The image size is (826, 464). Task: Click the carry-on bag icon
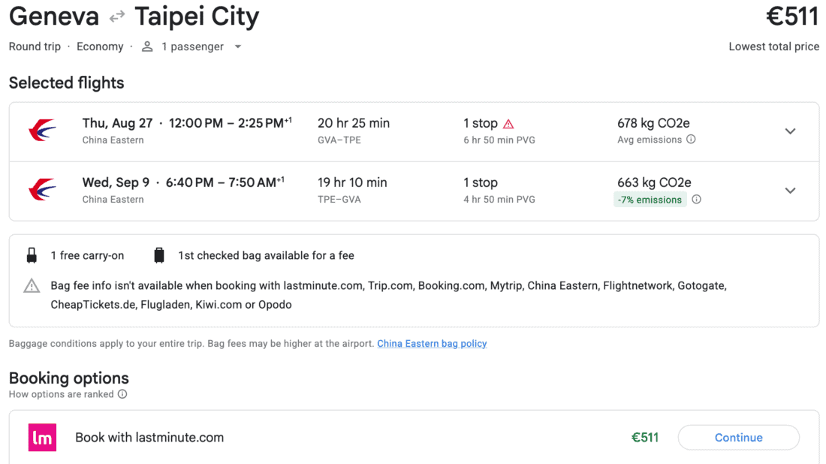32,255
